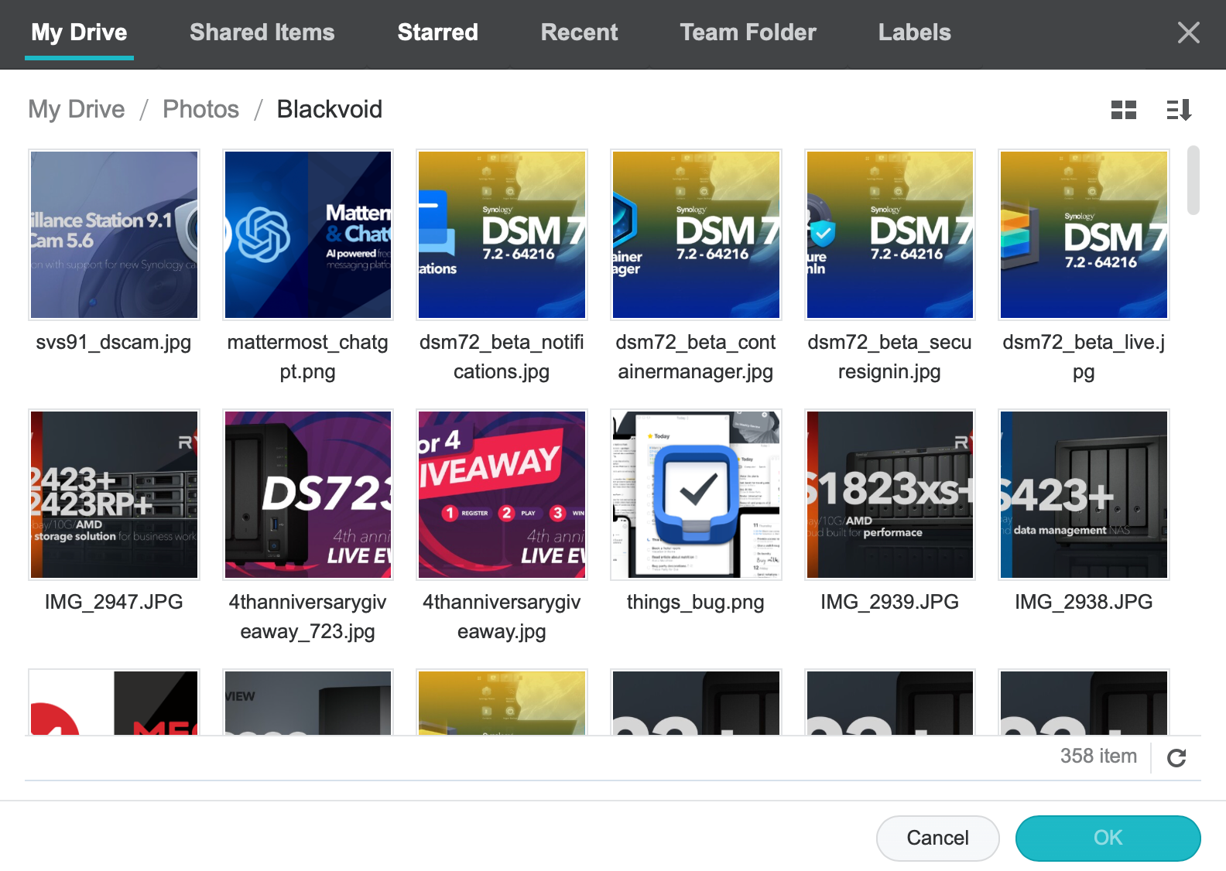The image size is (1226, 871).
Task: Select the svs91_dscam.jpg thumbnail
Action: tap(114, 234)
